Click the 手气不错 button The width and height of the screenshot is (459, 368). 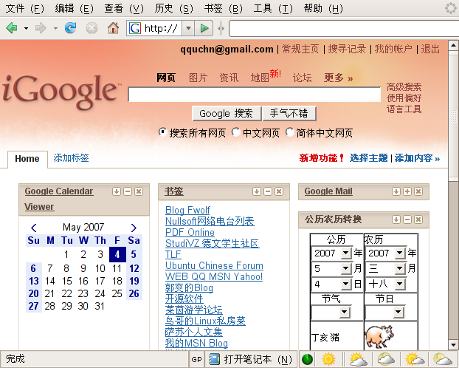click(289, 114)
